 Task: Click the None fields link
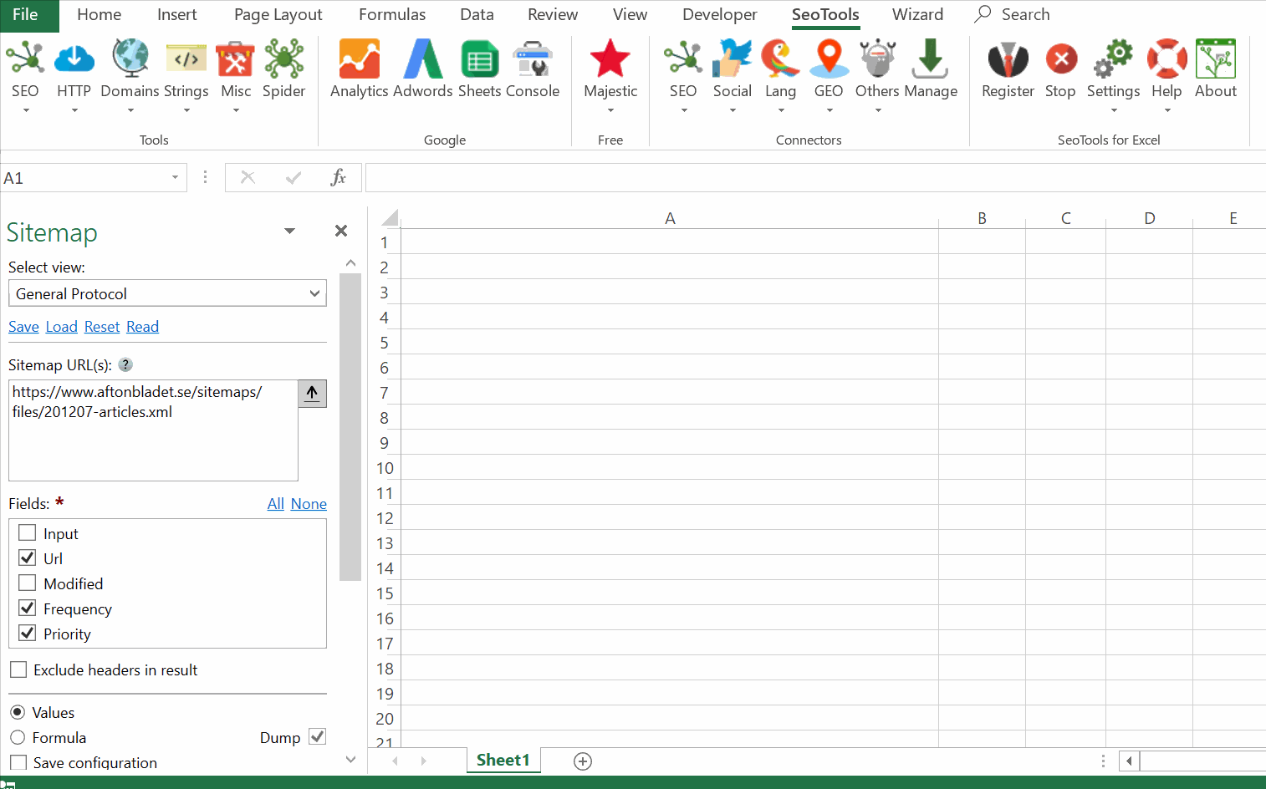(x=309, y=504)
